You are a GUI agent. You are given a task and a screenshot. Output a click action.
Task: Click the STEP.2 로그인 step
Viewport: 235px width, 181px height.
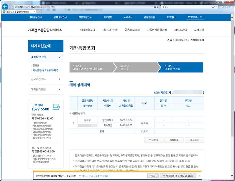137,67
